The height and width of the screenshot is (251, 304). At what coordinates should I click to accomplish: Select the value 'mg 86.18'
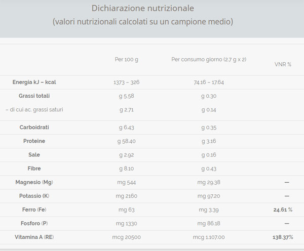(x=209, y=224)
